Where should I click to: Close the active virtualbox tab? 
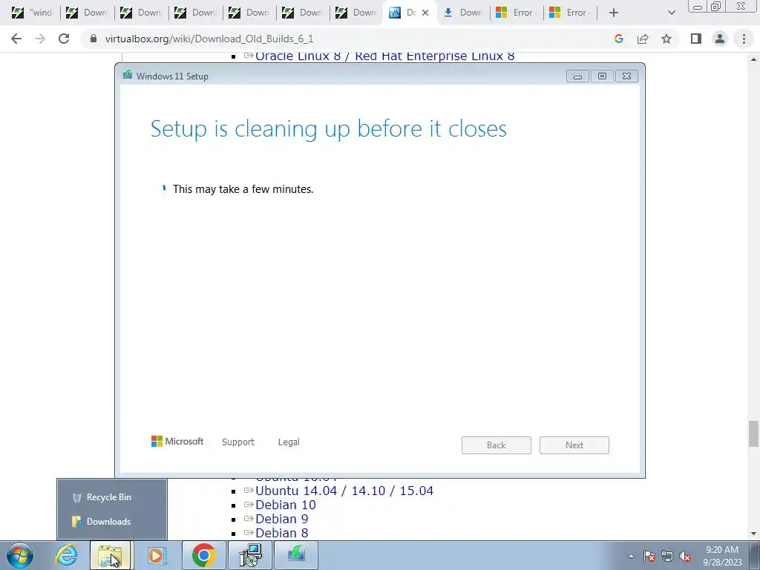[x=425, y=13]
